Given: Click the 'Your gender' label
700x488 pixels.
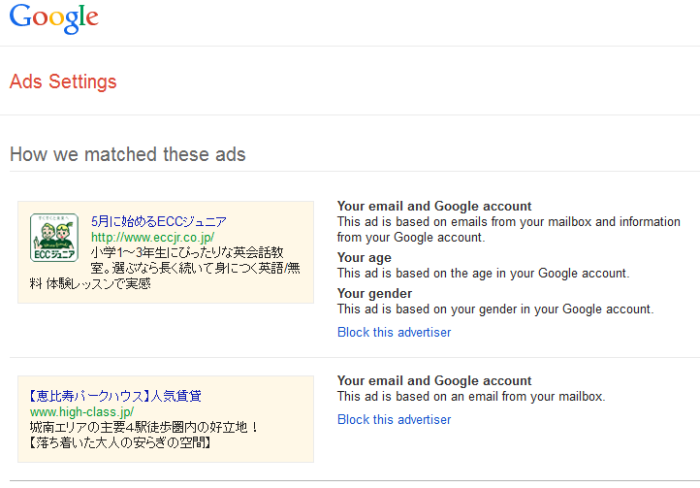Looking at the screenshot, I should tap(374, 293).
